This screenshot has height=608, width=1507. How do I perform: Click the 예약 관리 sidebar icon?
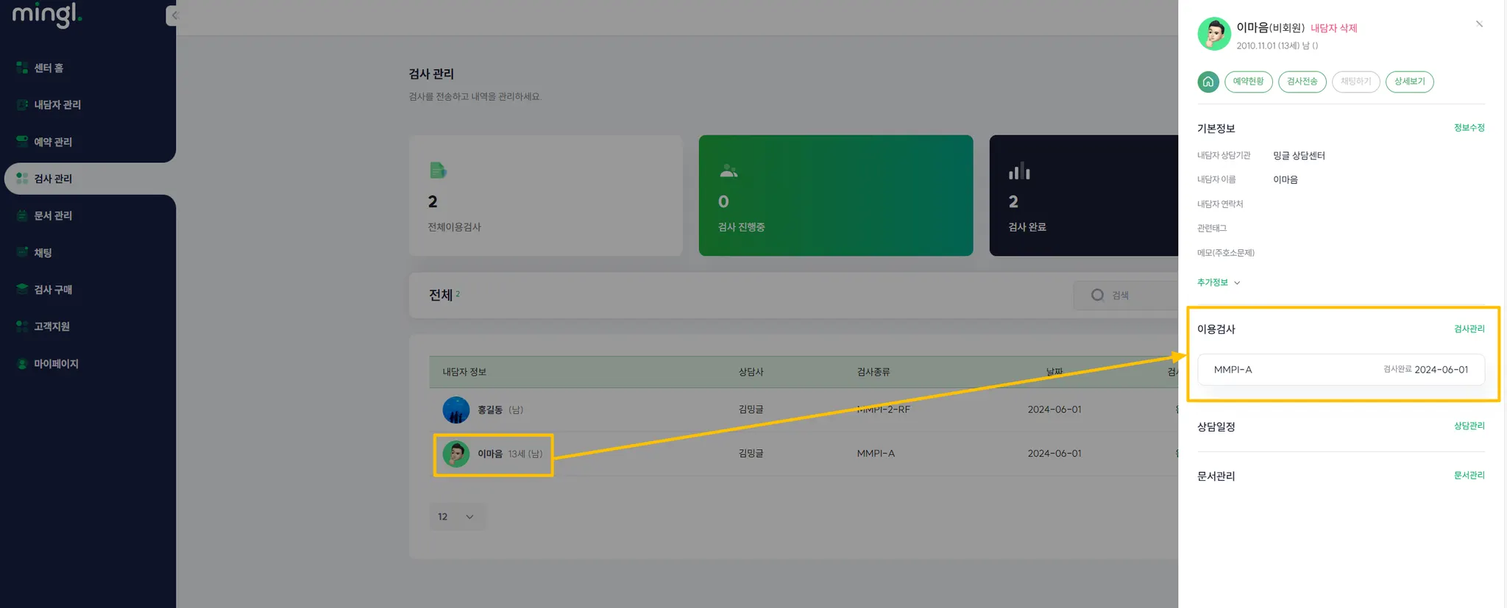point(22,141)
